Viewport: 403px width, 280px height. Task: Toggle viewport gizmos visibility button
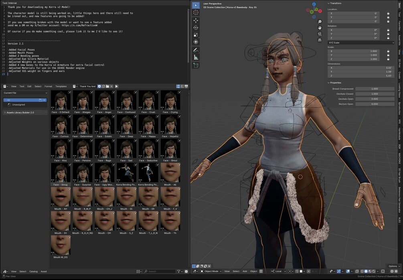click(x=339, y=271)
